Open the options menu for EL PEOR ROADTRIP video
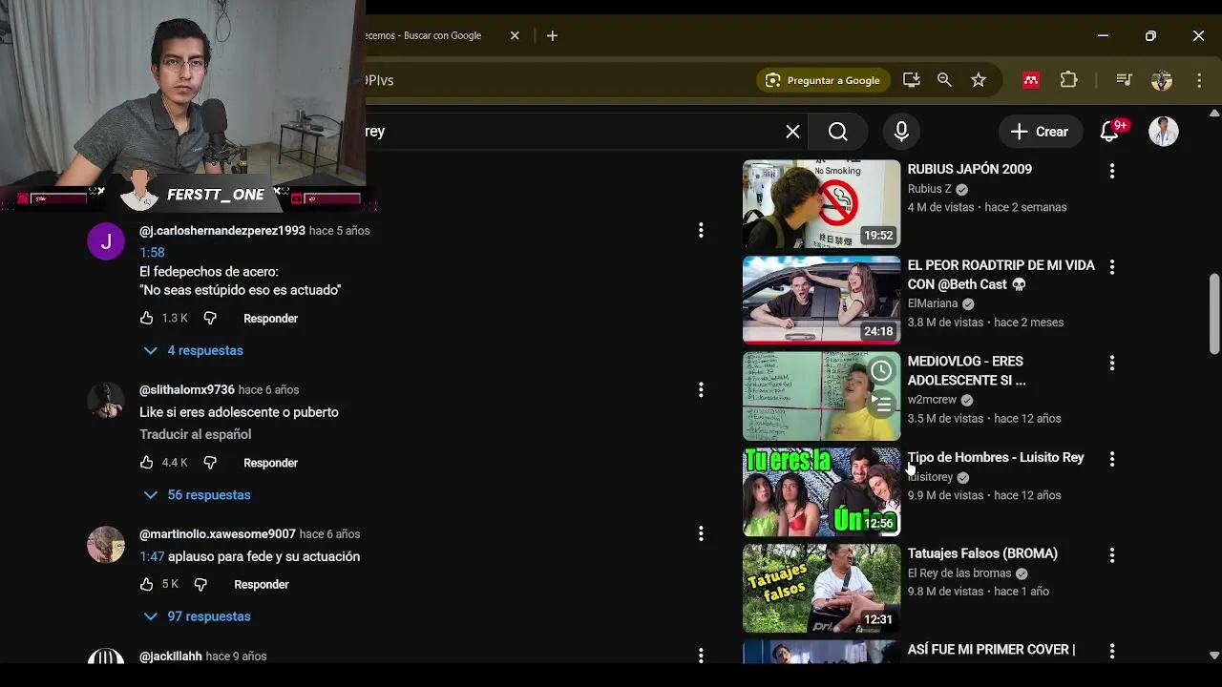 point(1111,267)
